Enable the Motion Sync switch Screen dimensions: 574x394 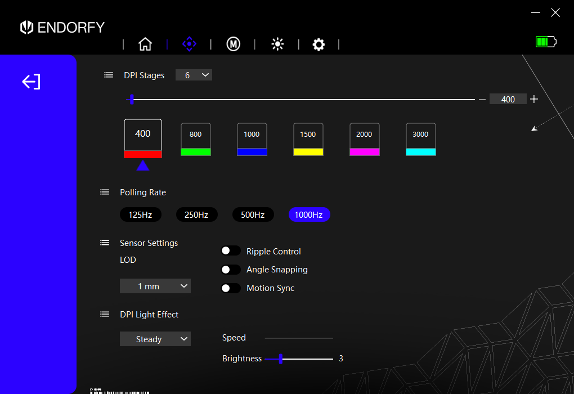tap(231, 288)
